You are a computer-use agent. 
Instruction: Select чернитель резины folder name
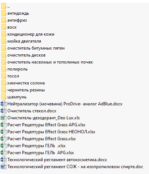click(26, 90)
